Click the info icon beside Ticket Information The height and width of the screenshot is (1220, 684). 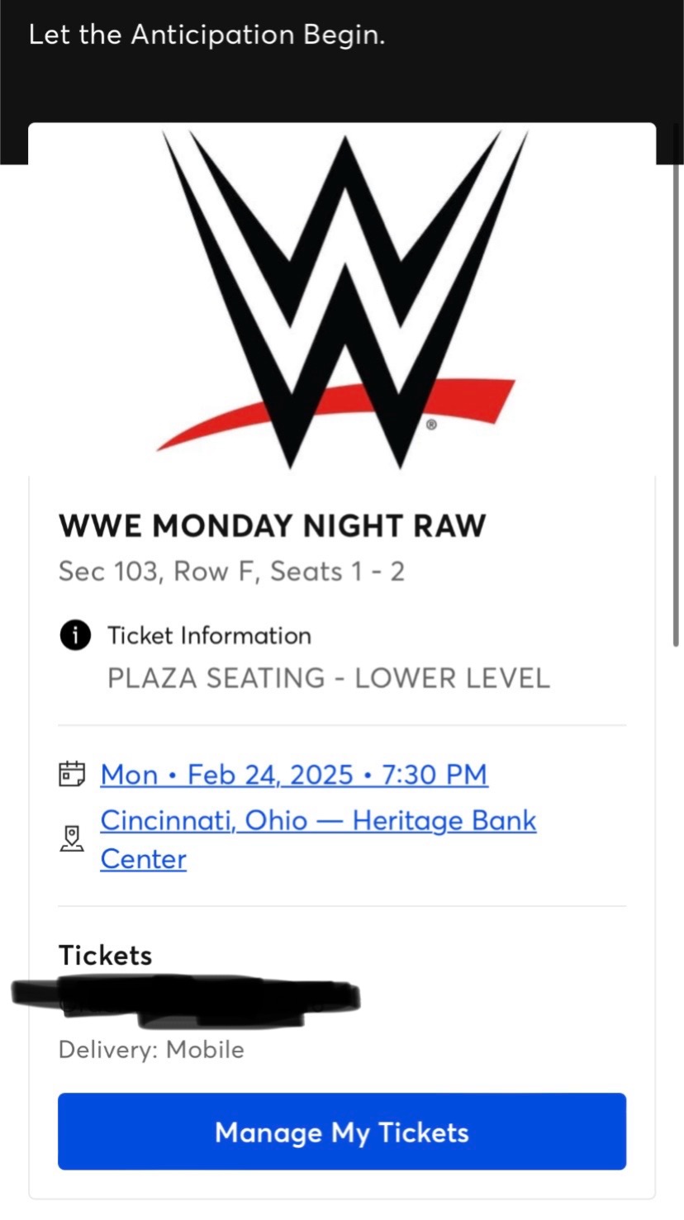[x=74, y=635]
